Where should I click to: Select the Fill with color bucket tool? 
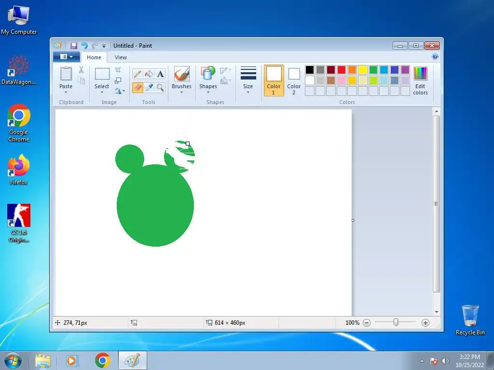coord(149,74)
